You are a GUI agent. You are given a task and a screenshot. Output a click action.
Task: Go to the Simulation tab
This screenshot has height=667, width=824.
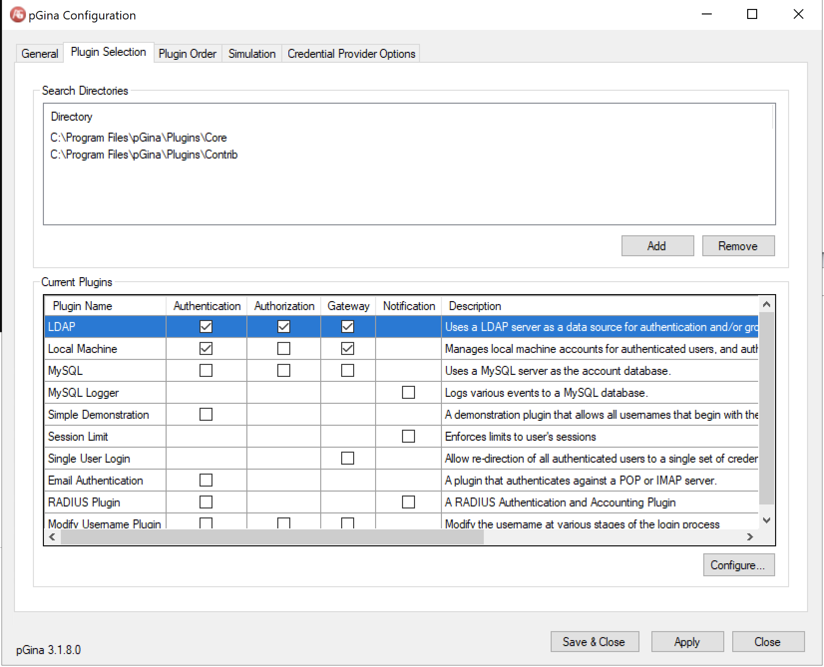point(252,53)
